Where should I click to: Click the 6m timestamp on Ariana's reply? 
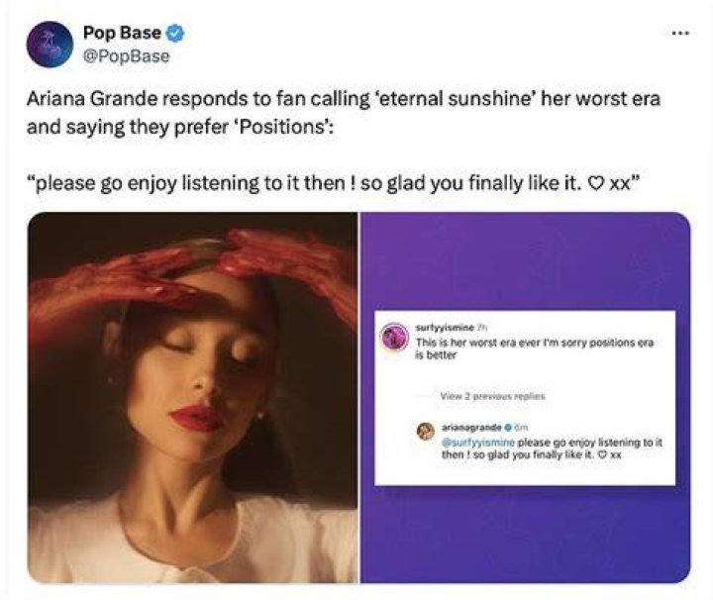coord(520,428)
